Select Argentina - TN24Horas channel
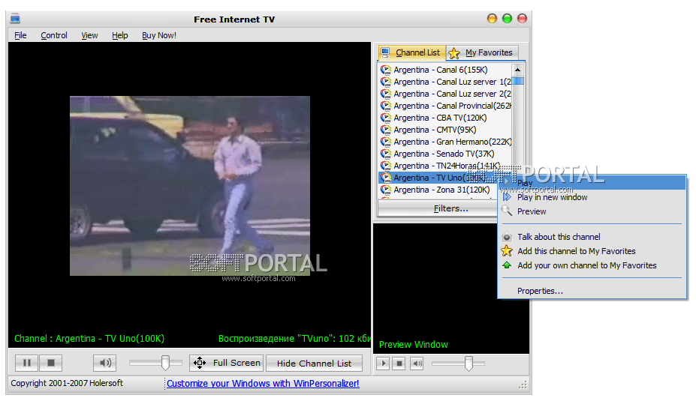Image resolution: width=696 pixels, height=401 pixels. tap(446, 166)
